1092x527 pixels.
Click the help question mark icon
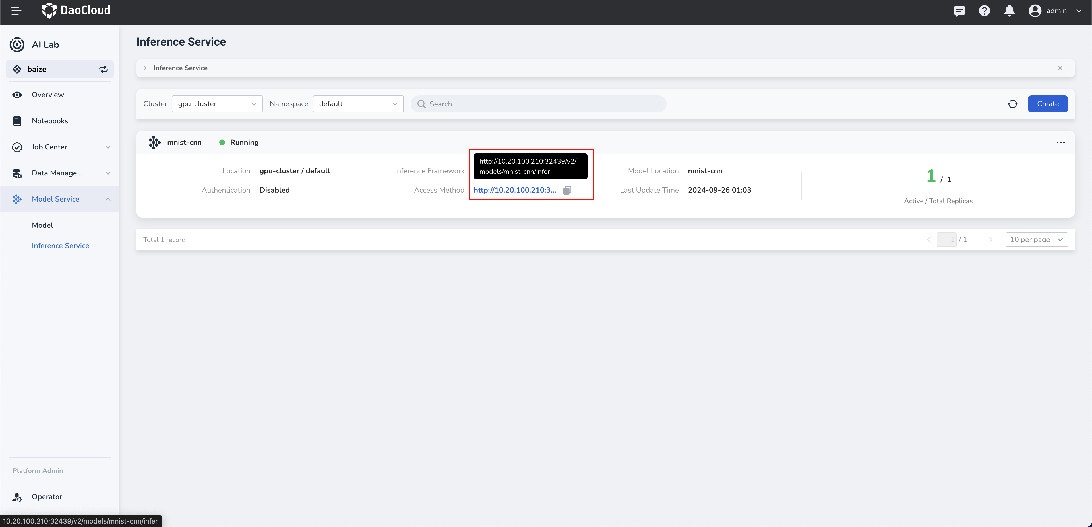click(984, 11)
